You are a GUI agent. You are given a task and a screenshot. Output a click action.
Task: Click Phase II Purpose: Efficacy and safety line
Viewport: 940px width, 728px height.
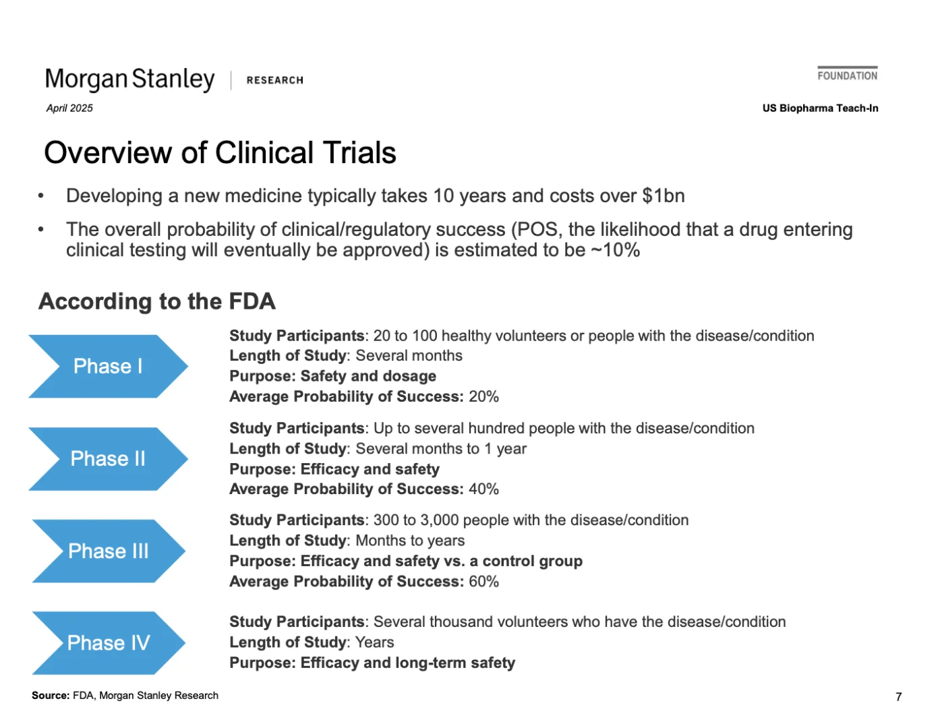[x=334, y=469]
